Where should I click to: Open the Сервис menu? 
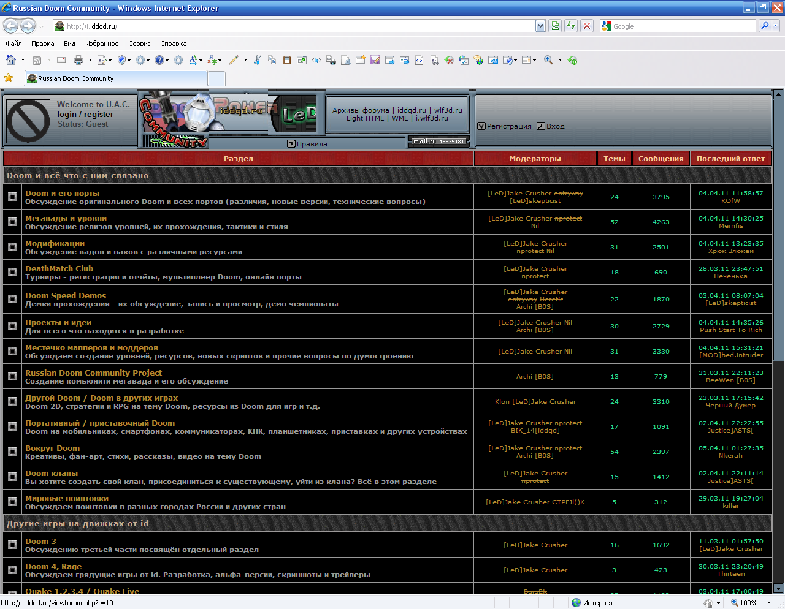click(139, 43)
